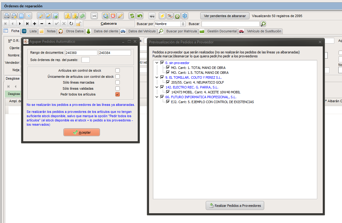This screenshot has height=223, width=342.
Task: Click the green banknote payment icon
Action: (x=82, y=16)
